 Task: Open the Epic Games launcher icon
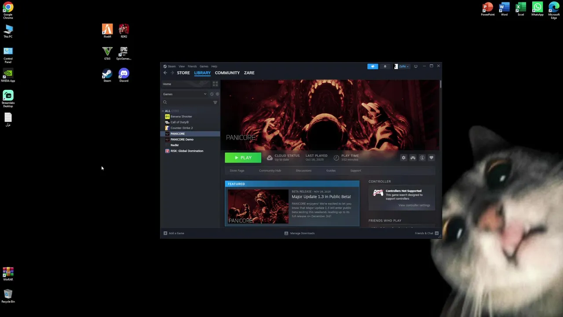point(124,53)
